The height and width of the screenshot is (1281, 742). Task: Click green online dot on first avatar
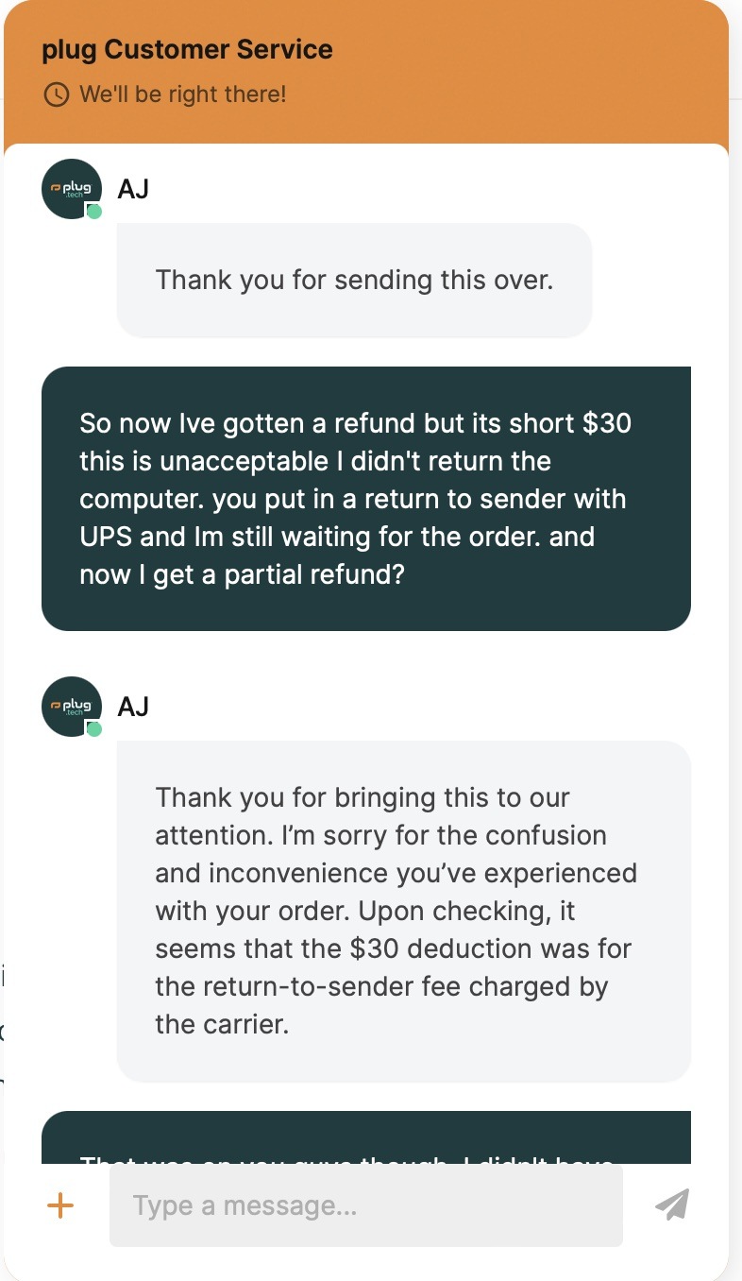94,212
